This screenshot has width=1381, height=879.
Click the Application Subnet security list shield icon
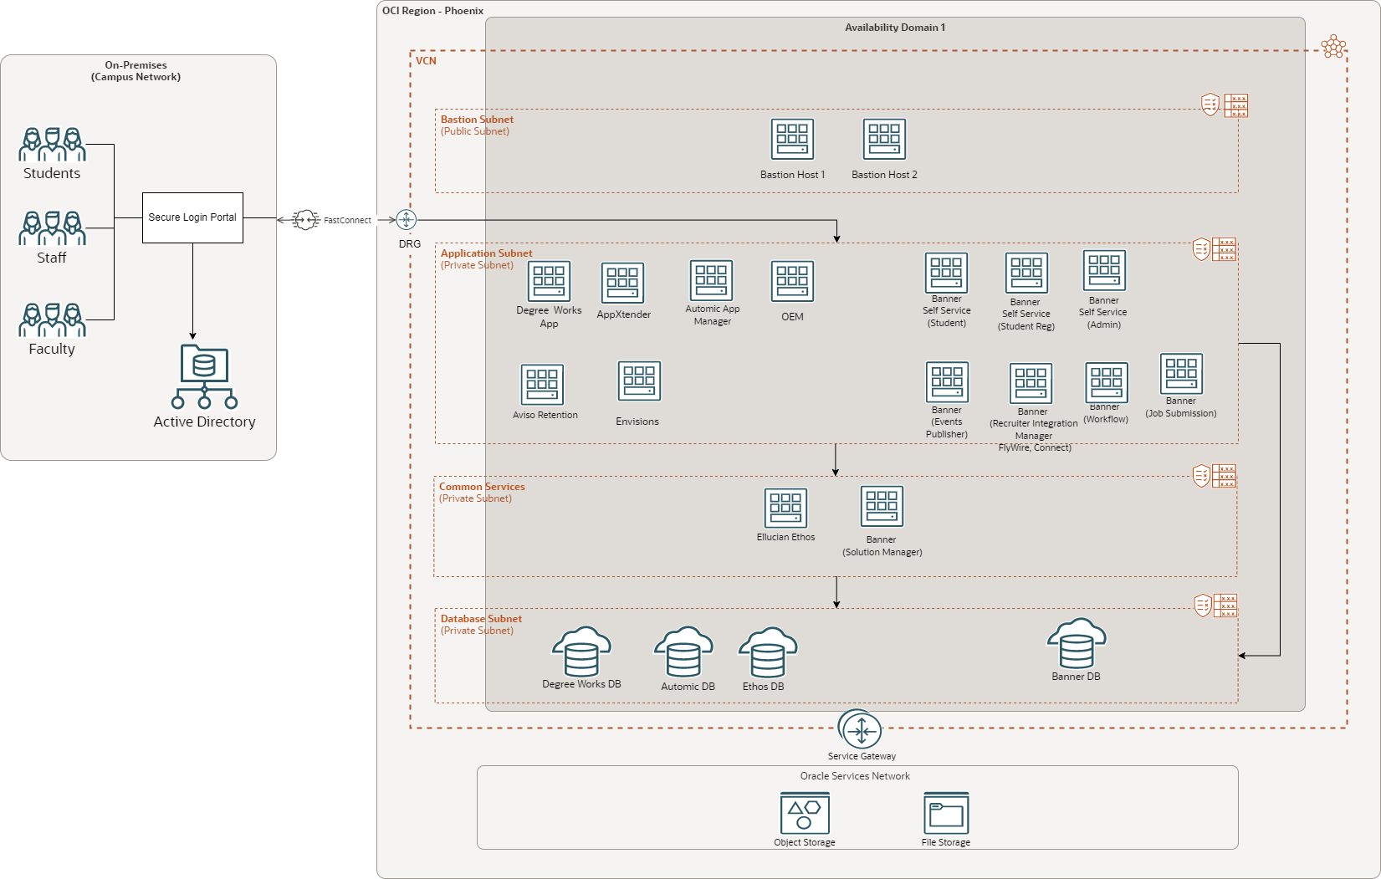coord(1201,249)
